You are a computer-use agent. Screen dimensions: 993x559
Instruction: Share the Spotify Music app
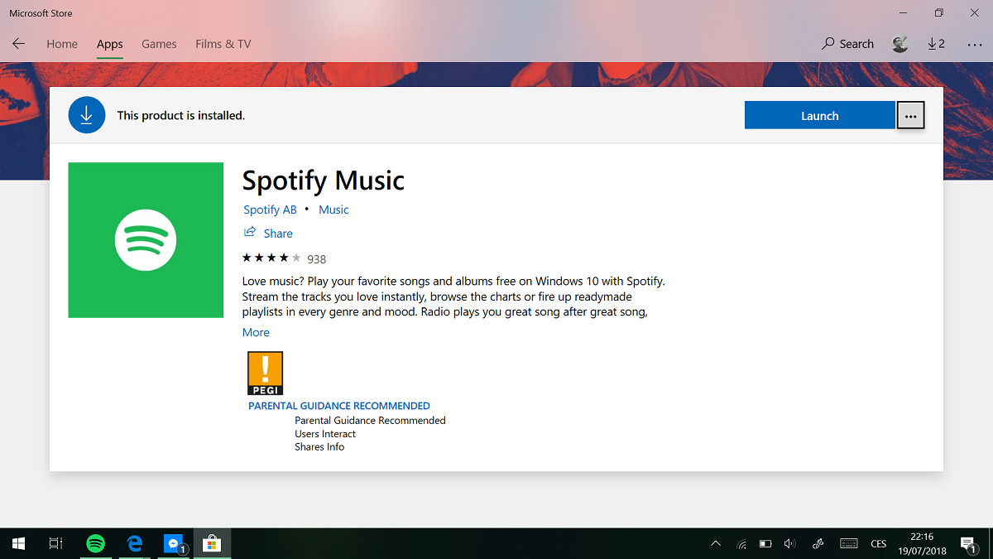pos(268,233)
